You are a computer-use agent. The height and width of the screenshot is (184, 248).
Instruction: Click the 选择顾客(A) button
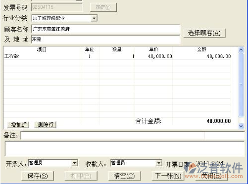pyautogui.click(x=204, y=33)
